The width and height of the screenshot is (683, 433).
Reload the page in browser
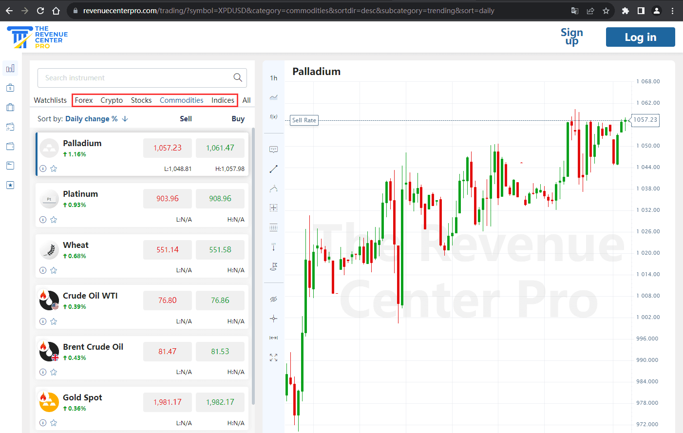point(40,11)
